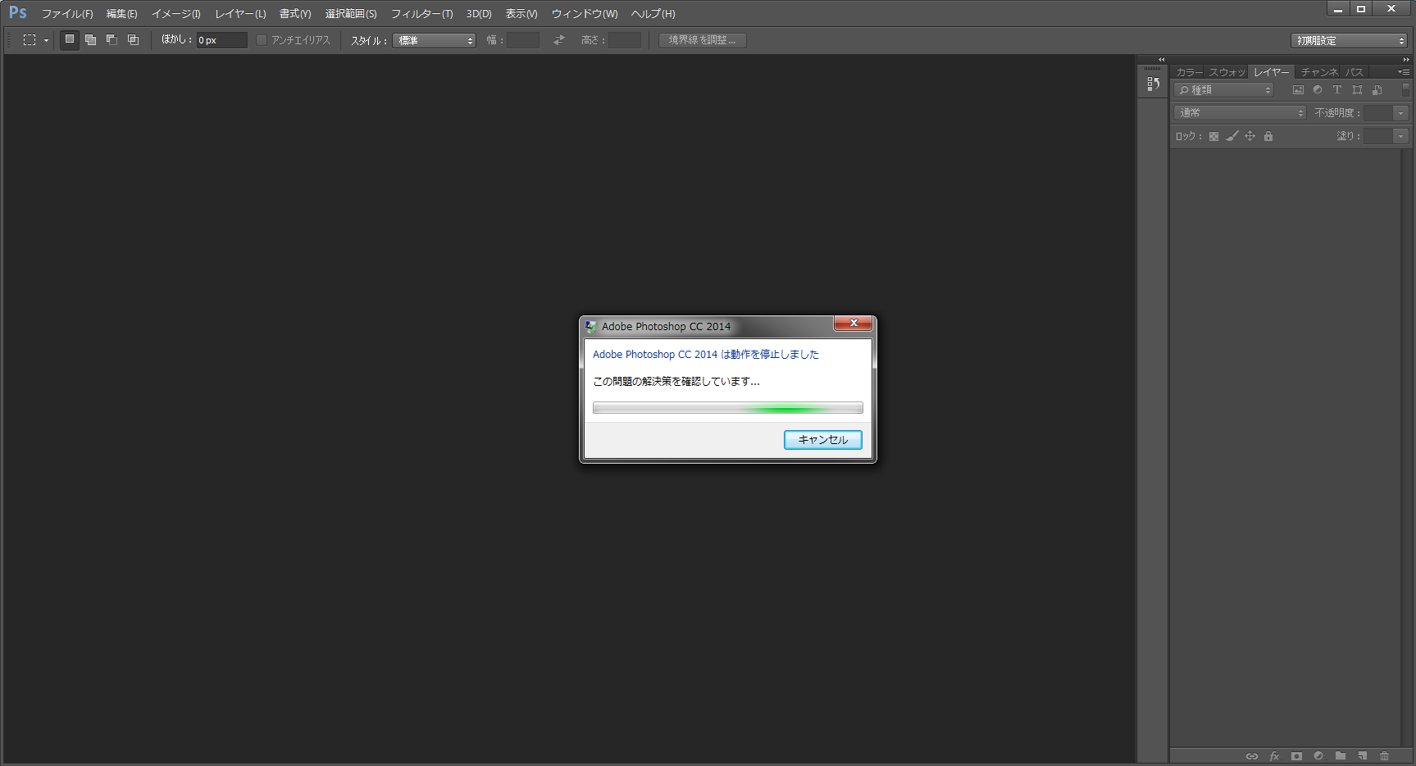The height and width of the screenshot is (766, 1416).
Task: Click the link layers chain icon
Action: tap(1252, 756)
